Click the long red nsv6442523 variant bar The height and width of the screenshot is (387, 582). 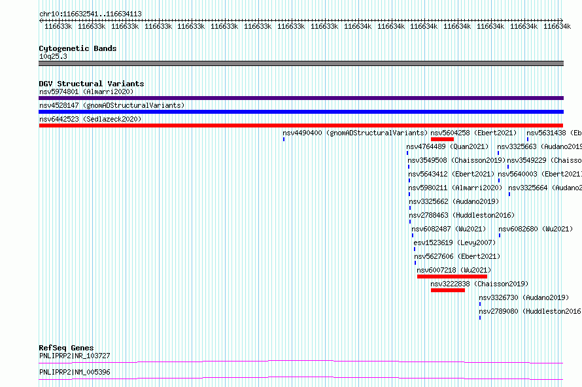pyautogui.click(x=301, y=126)
